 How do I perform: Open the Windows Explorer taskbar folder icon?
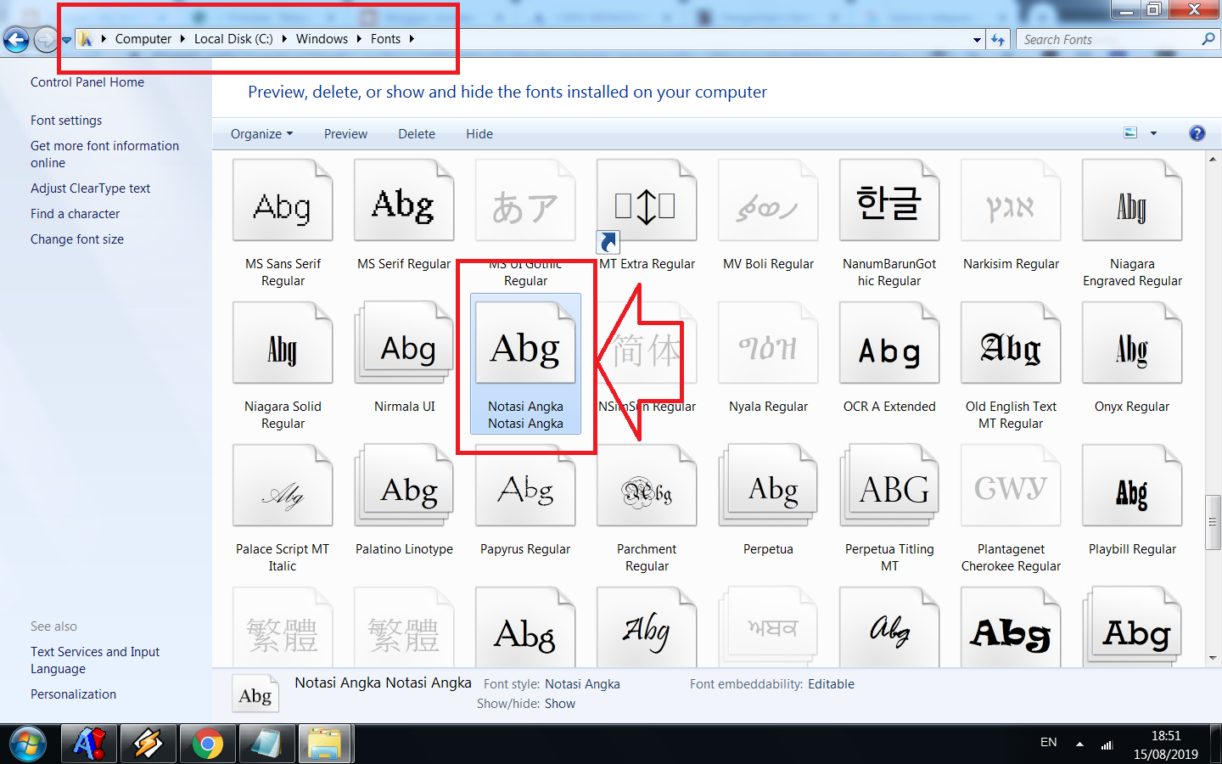click(x=324, y=744)
